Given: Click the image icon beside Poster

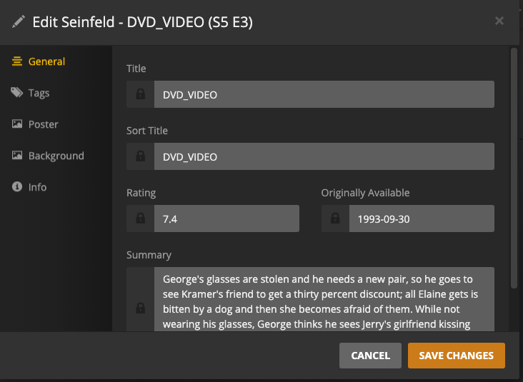Looking at the screenshot, I should tap(17, 124).
